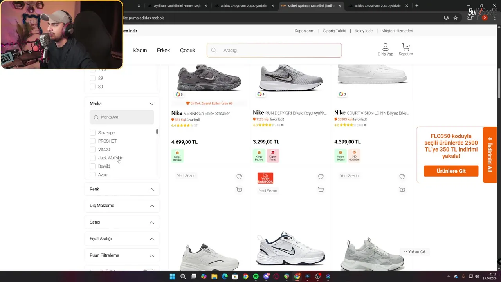Open Nike COURT VISION LO NN product title
Screen dimensions: 501x282
372,113
